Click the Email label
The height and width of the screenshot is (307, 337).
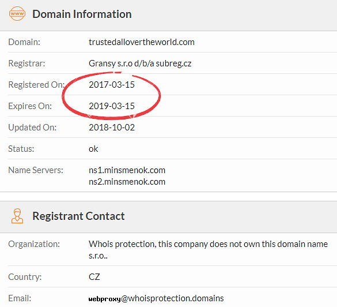20,298
